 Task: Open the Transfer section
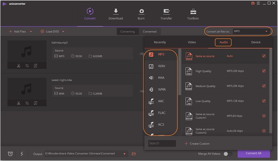point(166,14)
